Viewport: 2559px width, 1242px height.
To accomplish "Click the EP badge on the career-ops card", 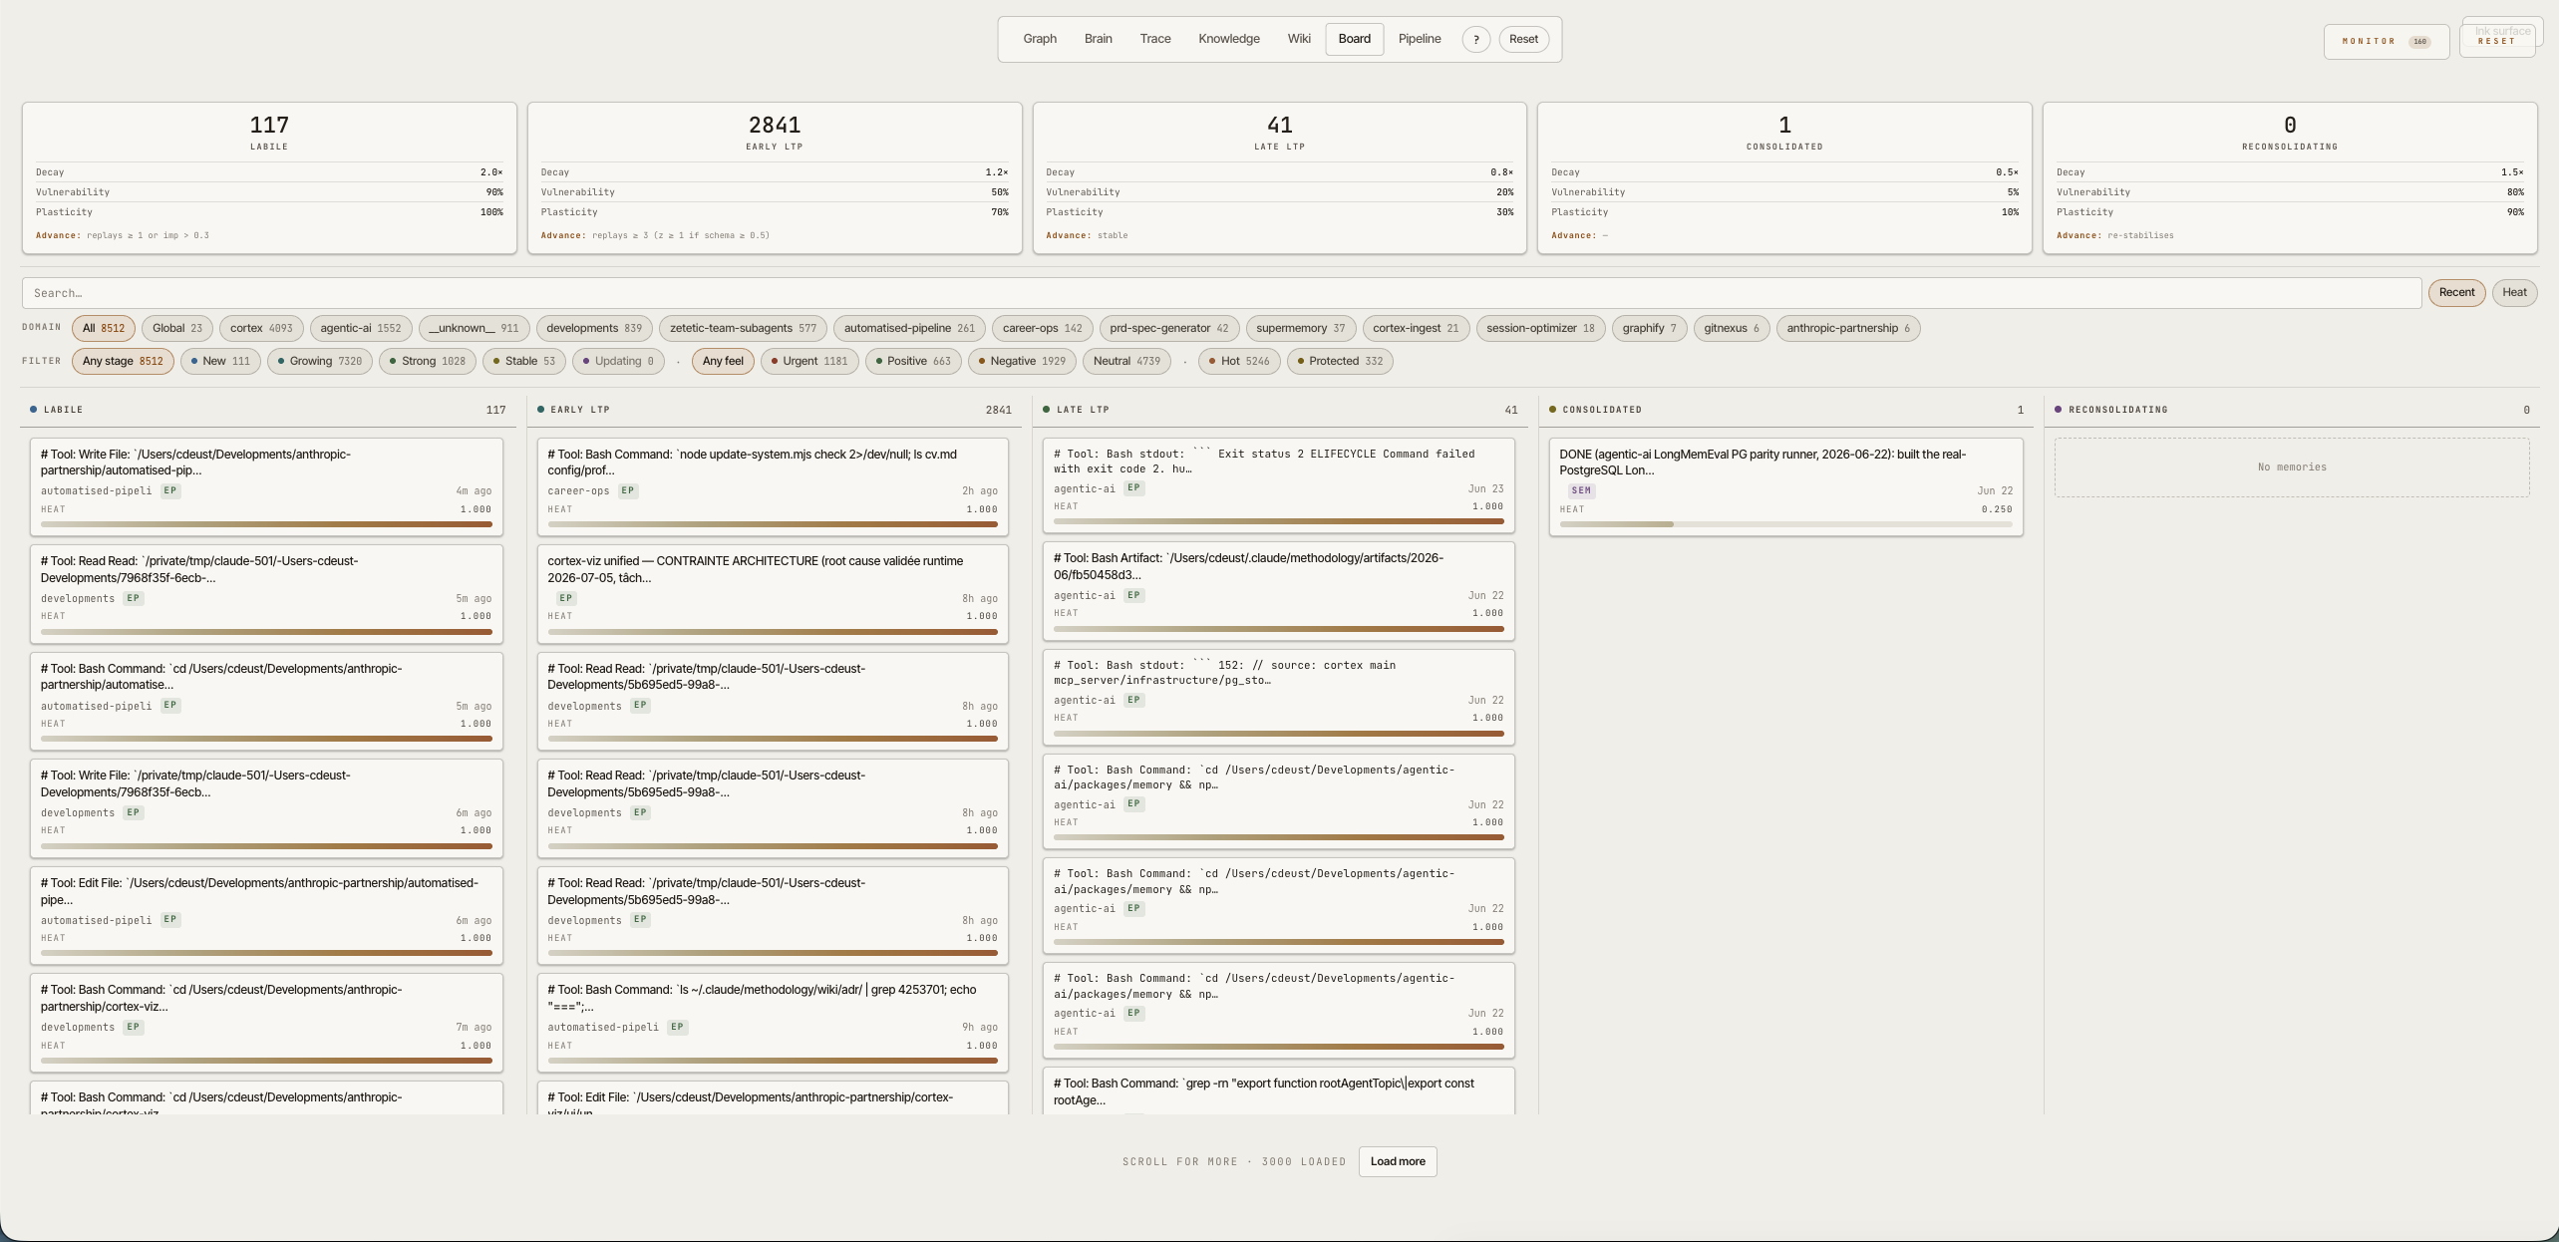I will (627, 490).
